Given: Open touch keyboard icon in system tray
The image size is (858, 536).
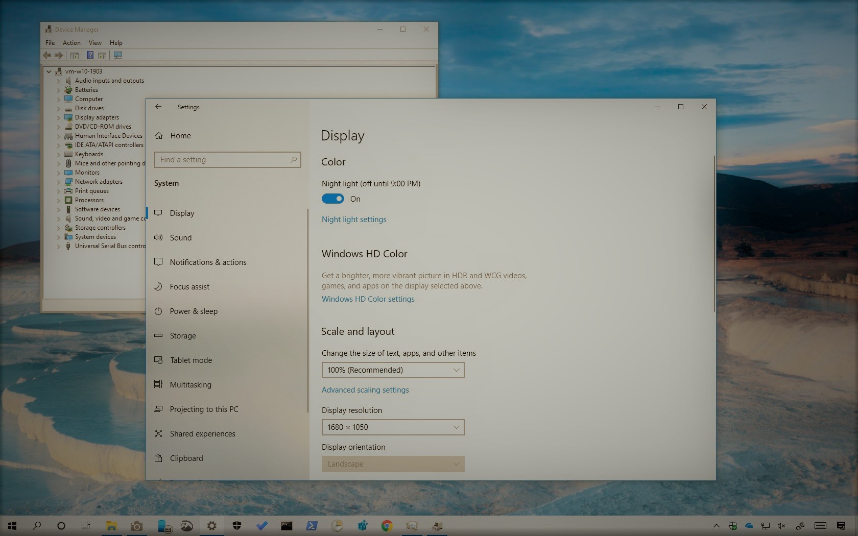Looking at the screenshot, I should click(x=820, y=526).
